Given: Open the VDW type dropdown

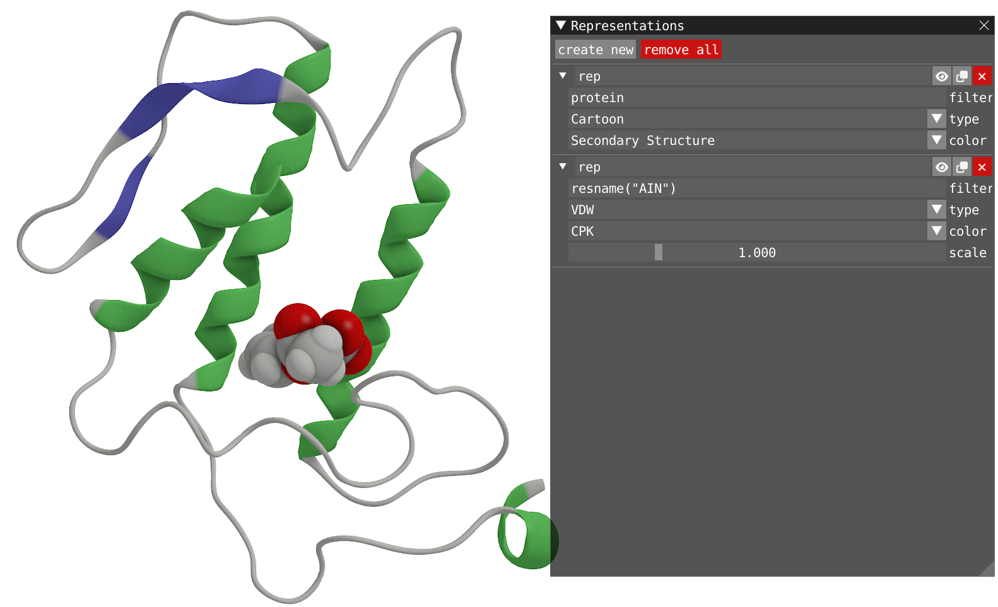Looking at the screenshot, I should tap(936, 210).
